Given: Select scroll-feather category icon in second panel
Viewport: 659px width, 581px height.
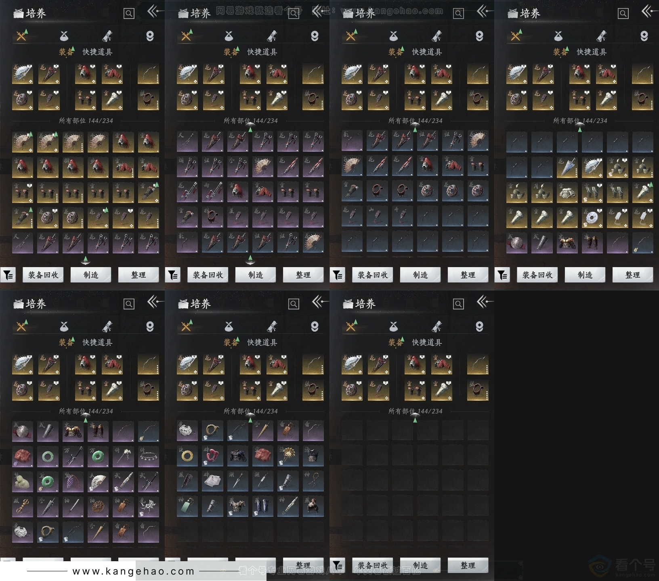Looking at the screenshot, I should pyautogui.click(x=272, y=36).
